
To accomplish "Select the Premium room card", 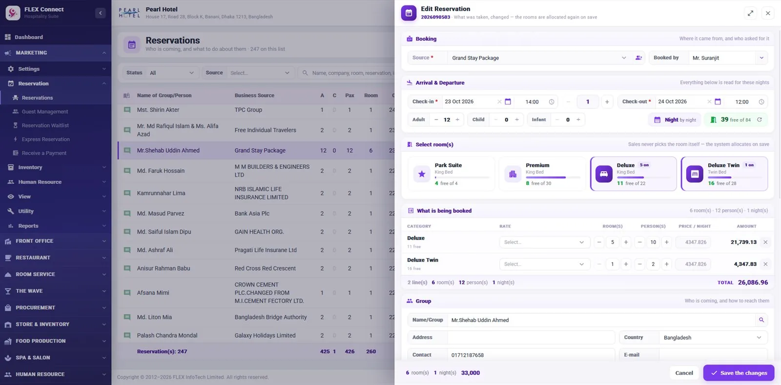I will point(542,174).
